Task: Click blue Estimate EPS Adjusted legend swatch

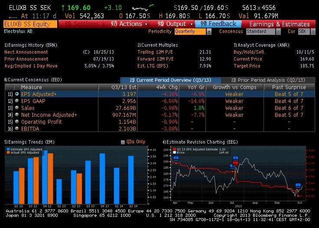Action: pos(8,149)
